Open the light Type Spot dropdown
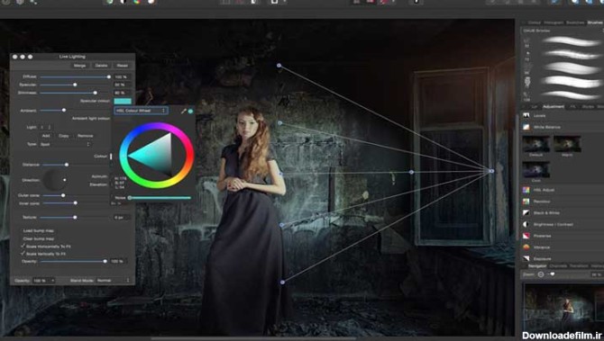 click(x=65, y=144)
